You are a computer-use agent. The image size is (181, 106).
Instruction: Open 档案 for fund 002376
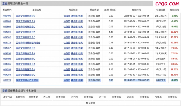[80, 80]
